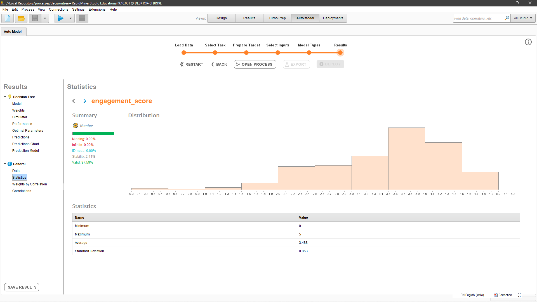Click the Find data operators search field
Viewport: 537px width, 302px height.
point(478,18)
